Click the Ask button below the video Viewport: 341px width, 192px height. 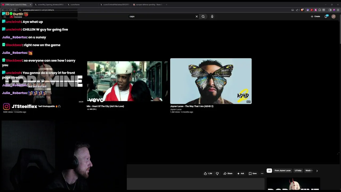241,174
